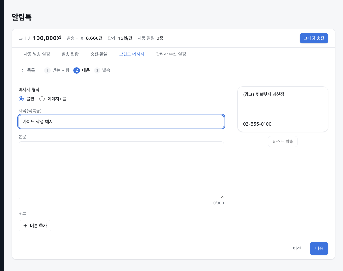This screenshot has width=343, height=271.
Task: Click the 자동 알림 0종 value
Action: (x=160, y=38)
